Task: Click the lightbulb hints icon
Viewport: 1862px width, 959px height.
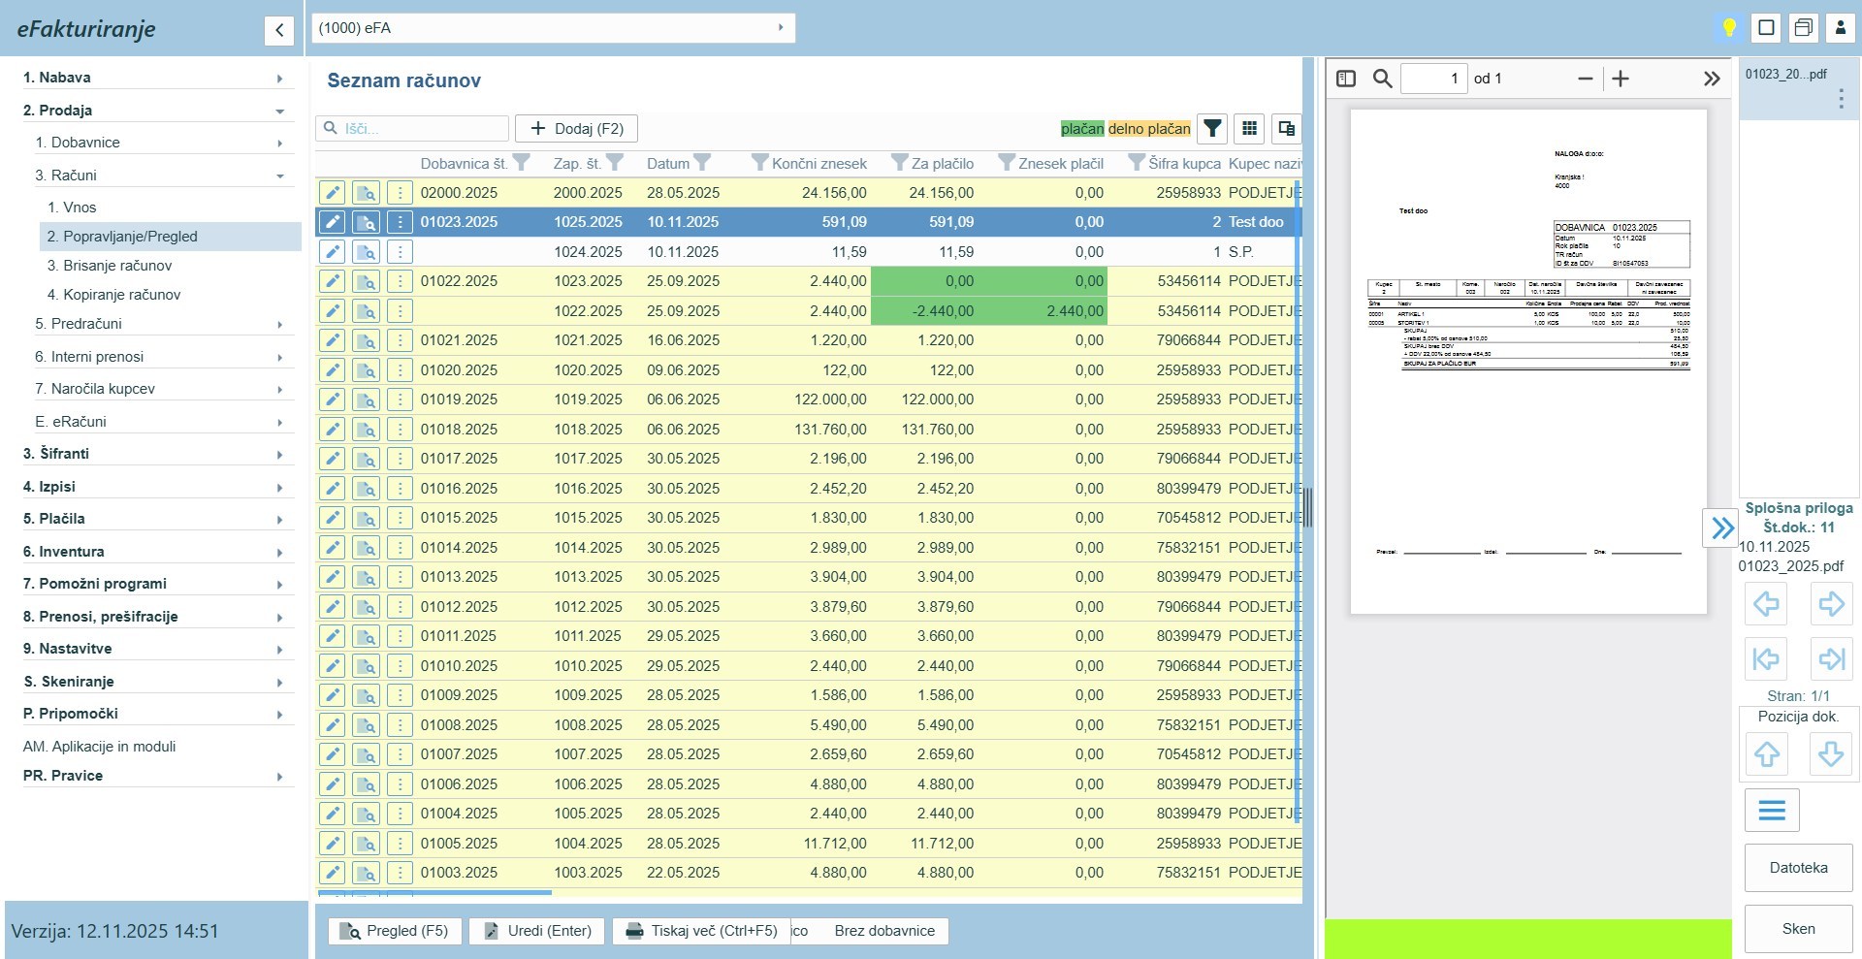Action: [x=1728, y=28]
